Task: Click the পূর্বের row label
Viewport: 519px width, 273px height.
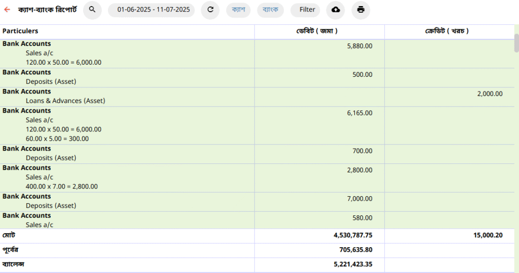Action: point(10,250)
